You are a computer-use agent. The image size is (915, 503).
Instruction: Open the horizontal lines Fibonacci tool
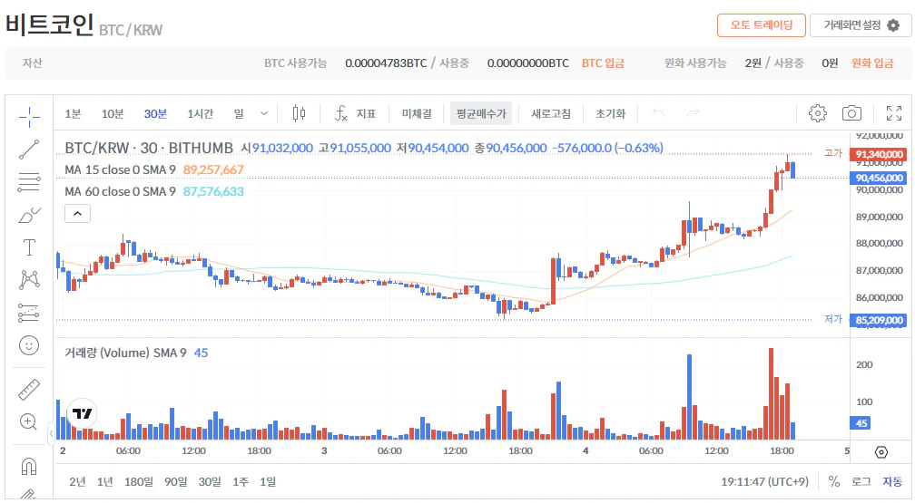tap(29, 182)
